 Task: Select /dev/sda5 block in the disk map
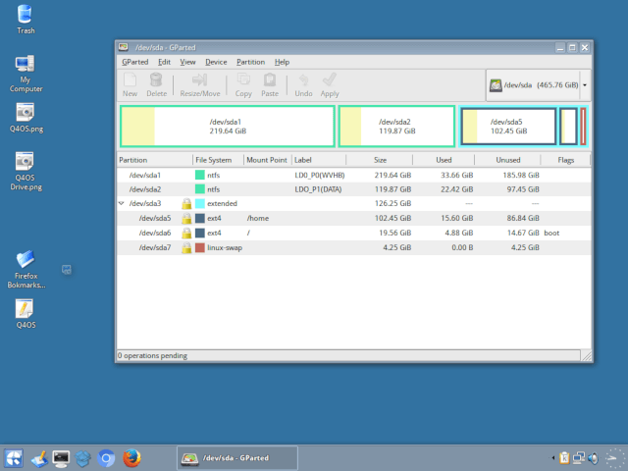coord(508,127)
